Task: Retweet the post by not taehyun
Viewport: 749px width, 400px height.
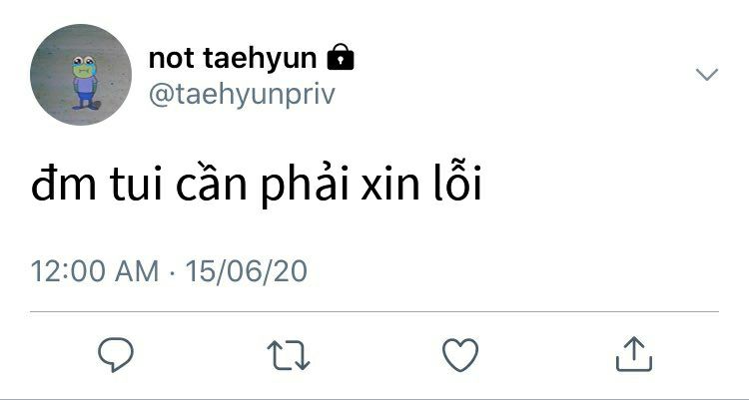Action: click(x=289, y=355)
